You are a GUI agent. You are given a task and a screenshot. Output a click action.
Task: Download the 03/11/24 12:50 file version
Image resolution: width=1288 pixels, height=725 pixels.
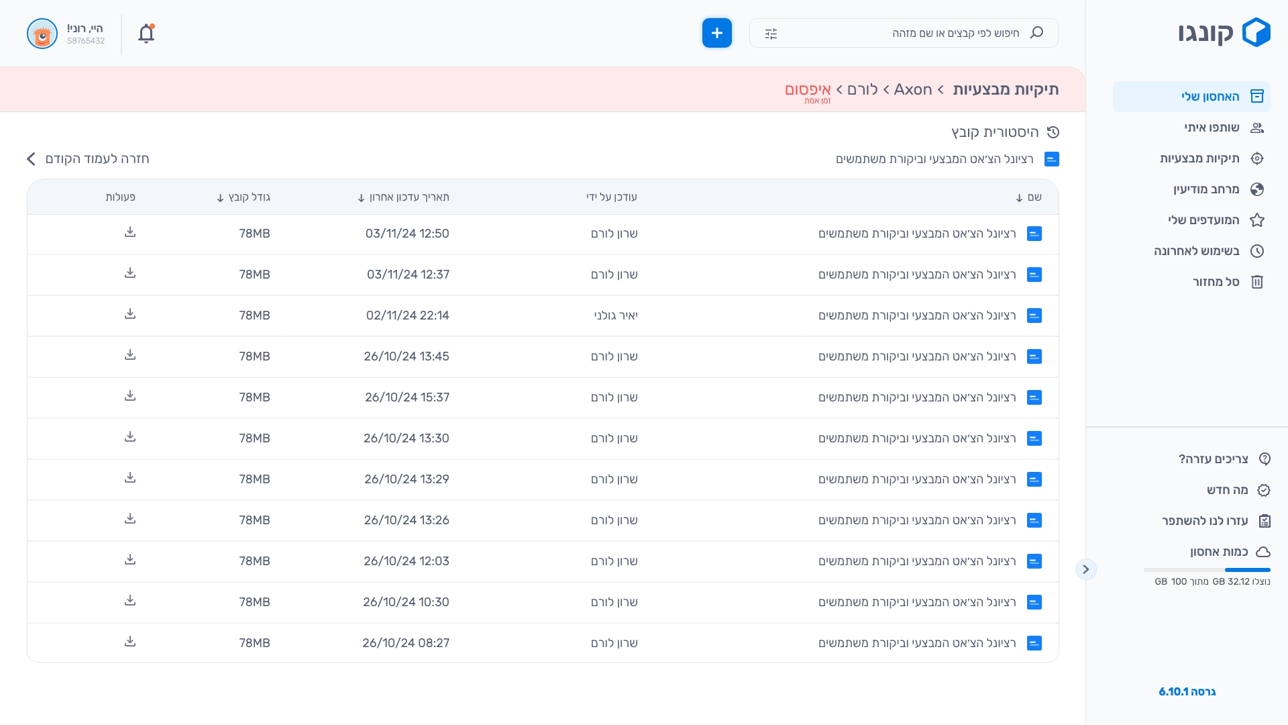point(130,232)
